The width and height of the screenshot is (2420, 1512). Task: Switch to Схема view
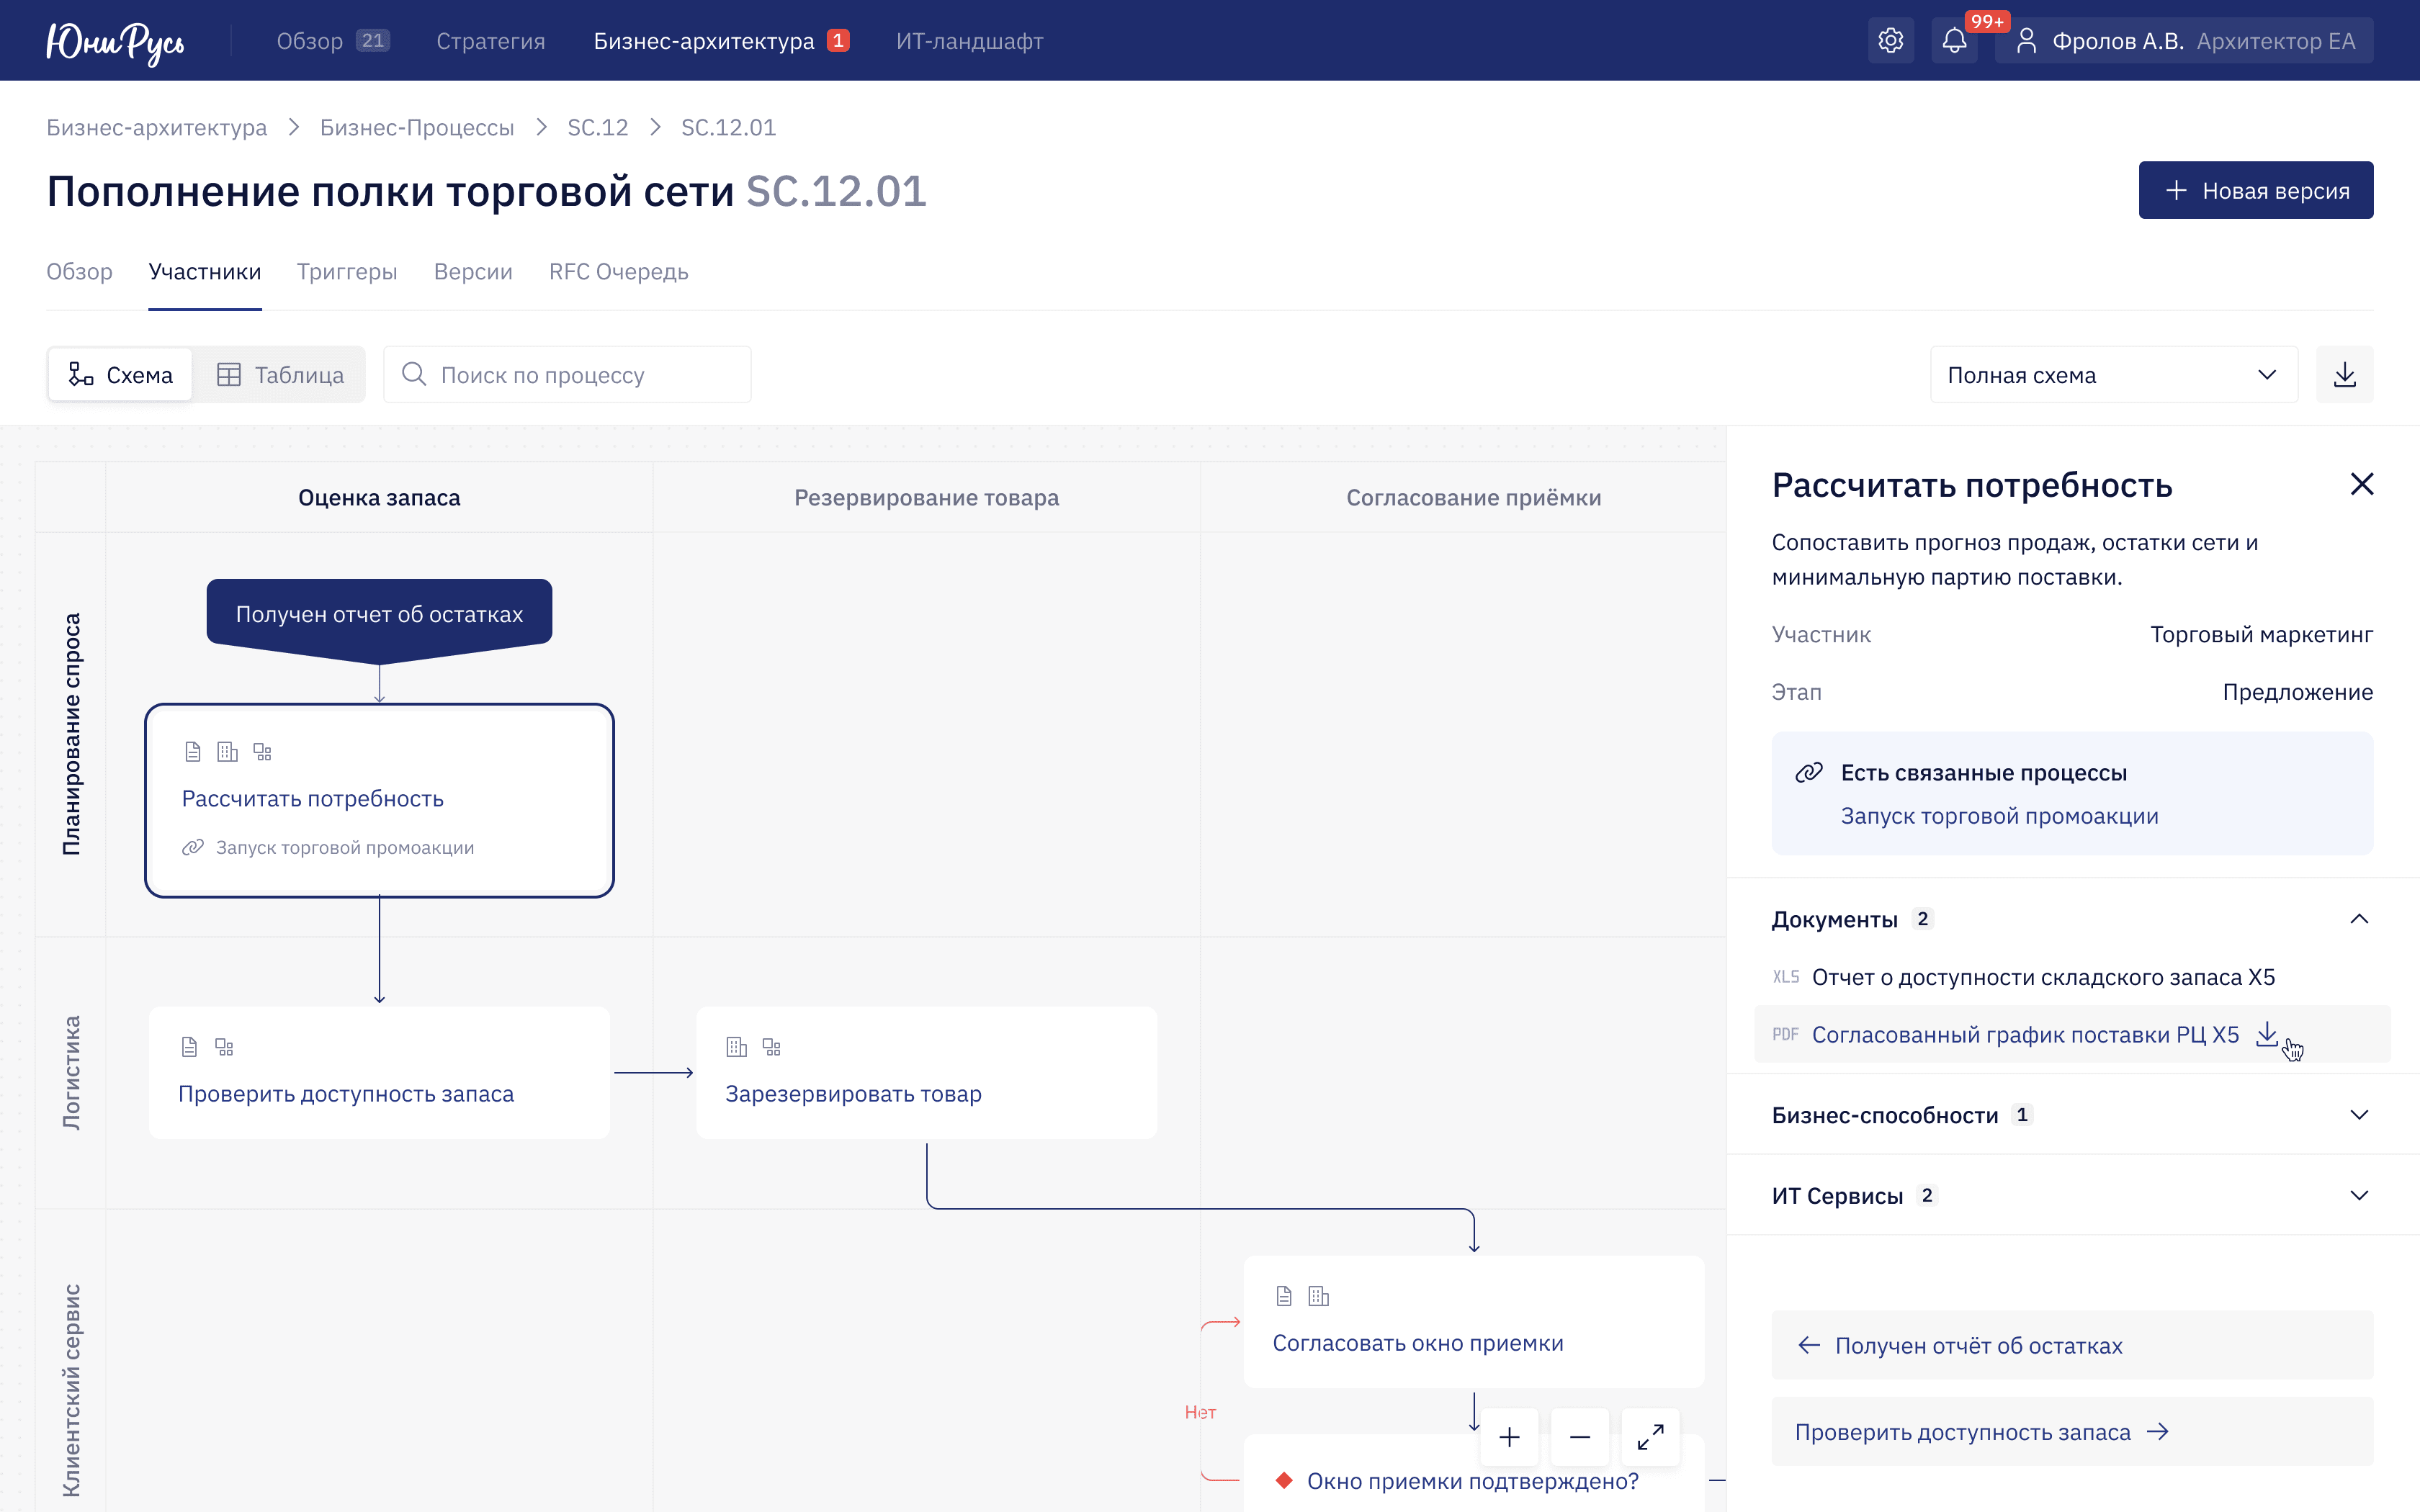click(121, 375)
